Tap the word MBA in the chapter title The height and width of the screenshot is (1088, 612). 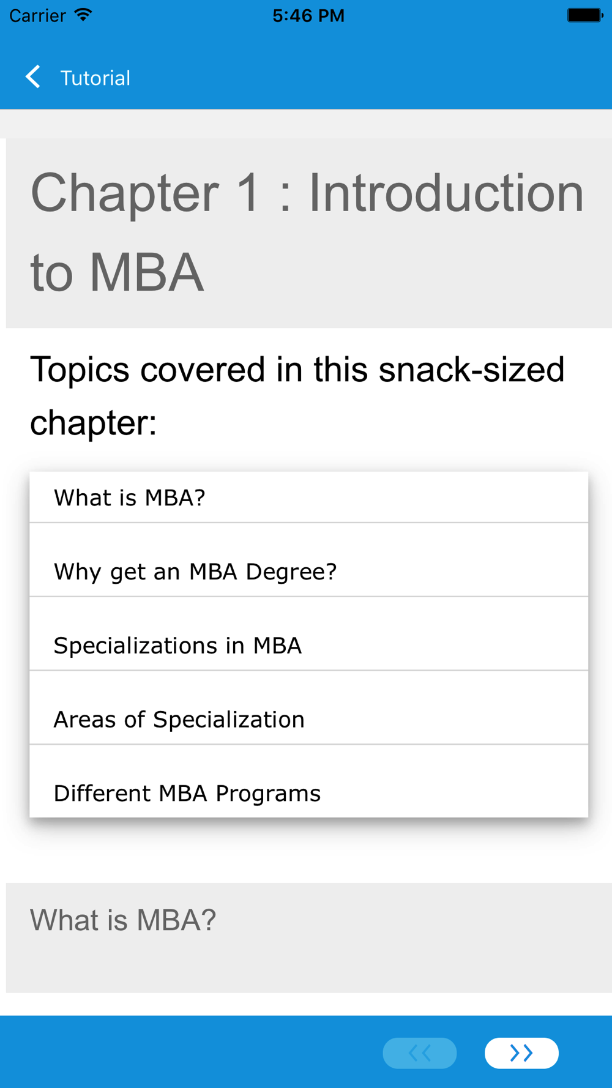146,272
